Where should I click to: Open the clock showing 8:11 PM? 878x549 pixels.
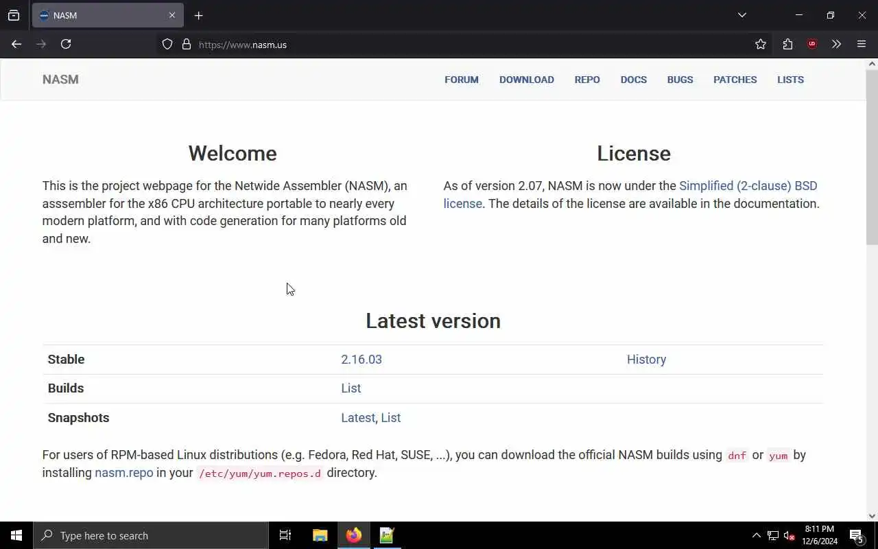point(820,535)
